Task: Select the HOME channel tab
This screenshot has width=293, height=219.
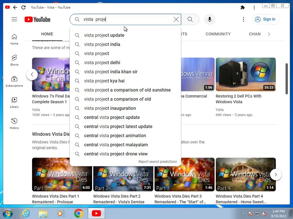Action: pyautogui.click(x=47, y=34)
